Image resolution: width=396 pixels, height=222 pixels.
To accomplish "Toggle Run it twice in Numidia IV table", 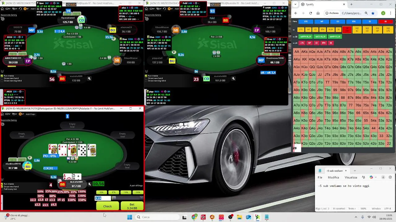I will (x=146, y=76).
